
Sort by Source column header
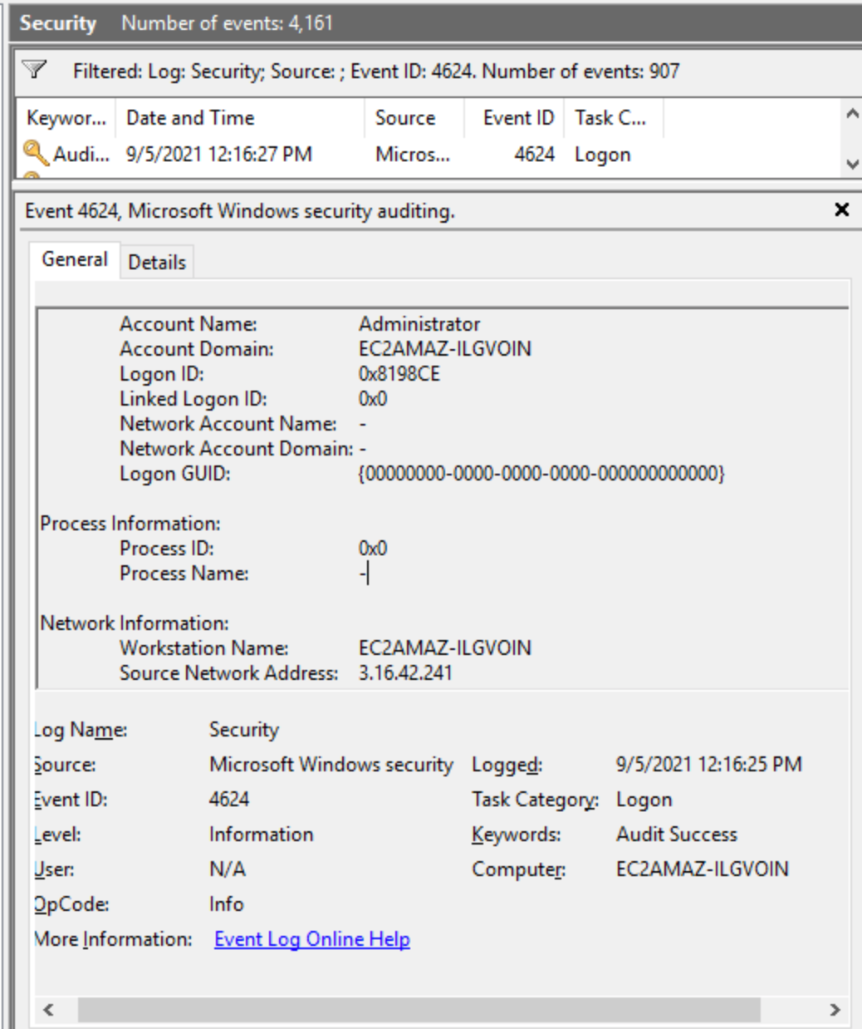[414, 118]
